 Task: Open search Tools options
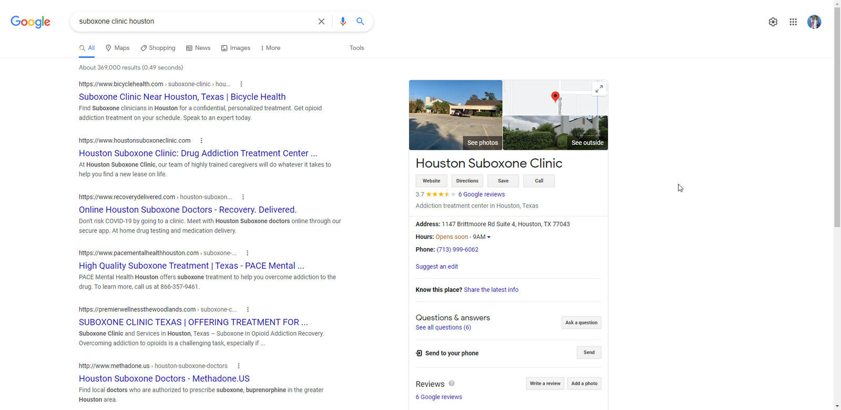tap(357, 48)
